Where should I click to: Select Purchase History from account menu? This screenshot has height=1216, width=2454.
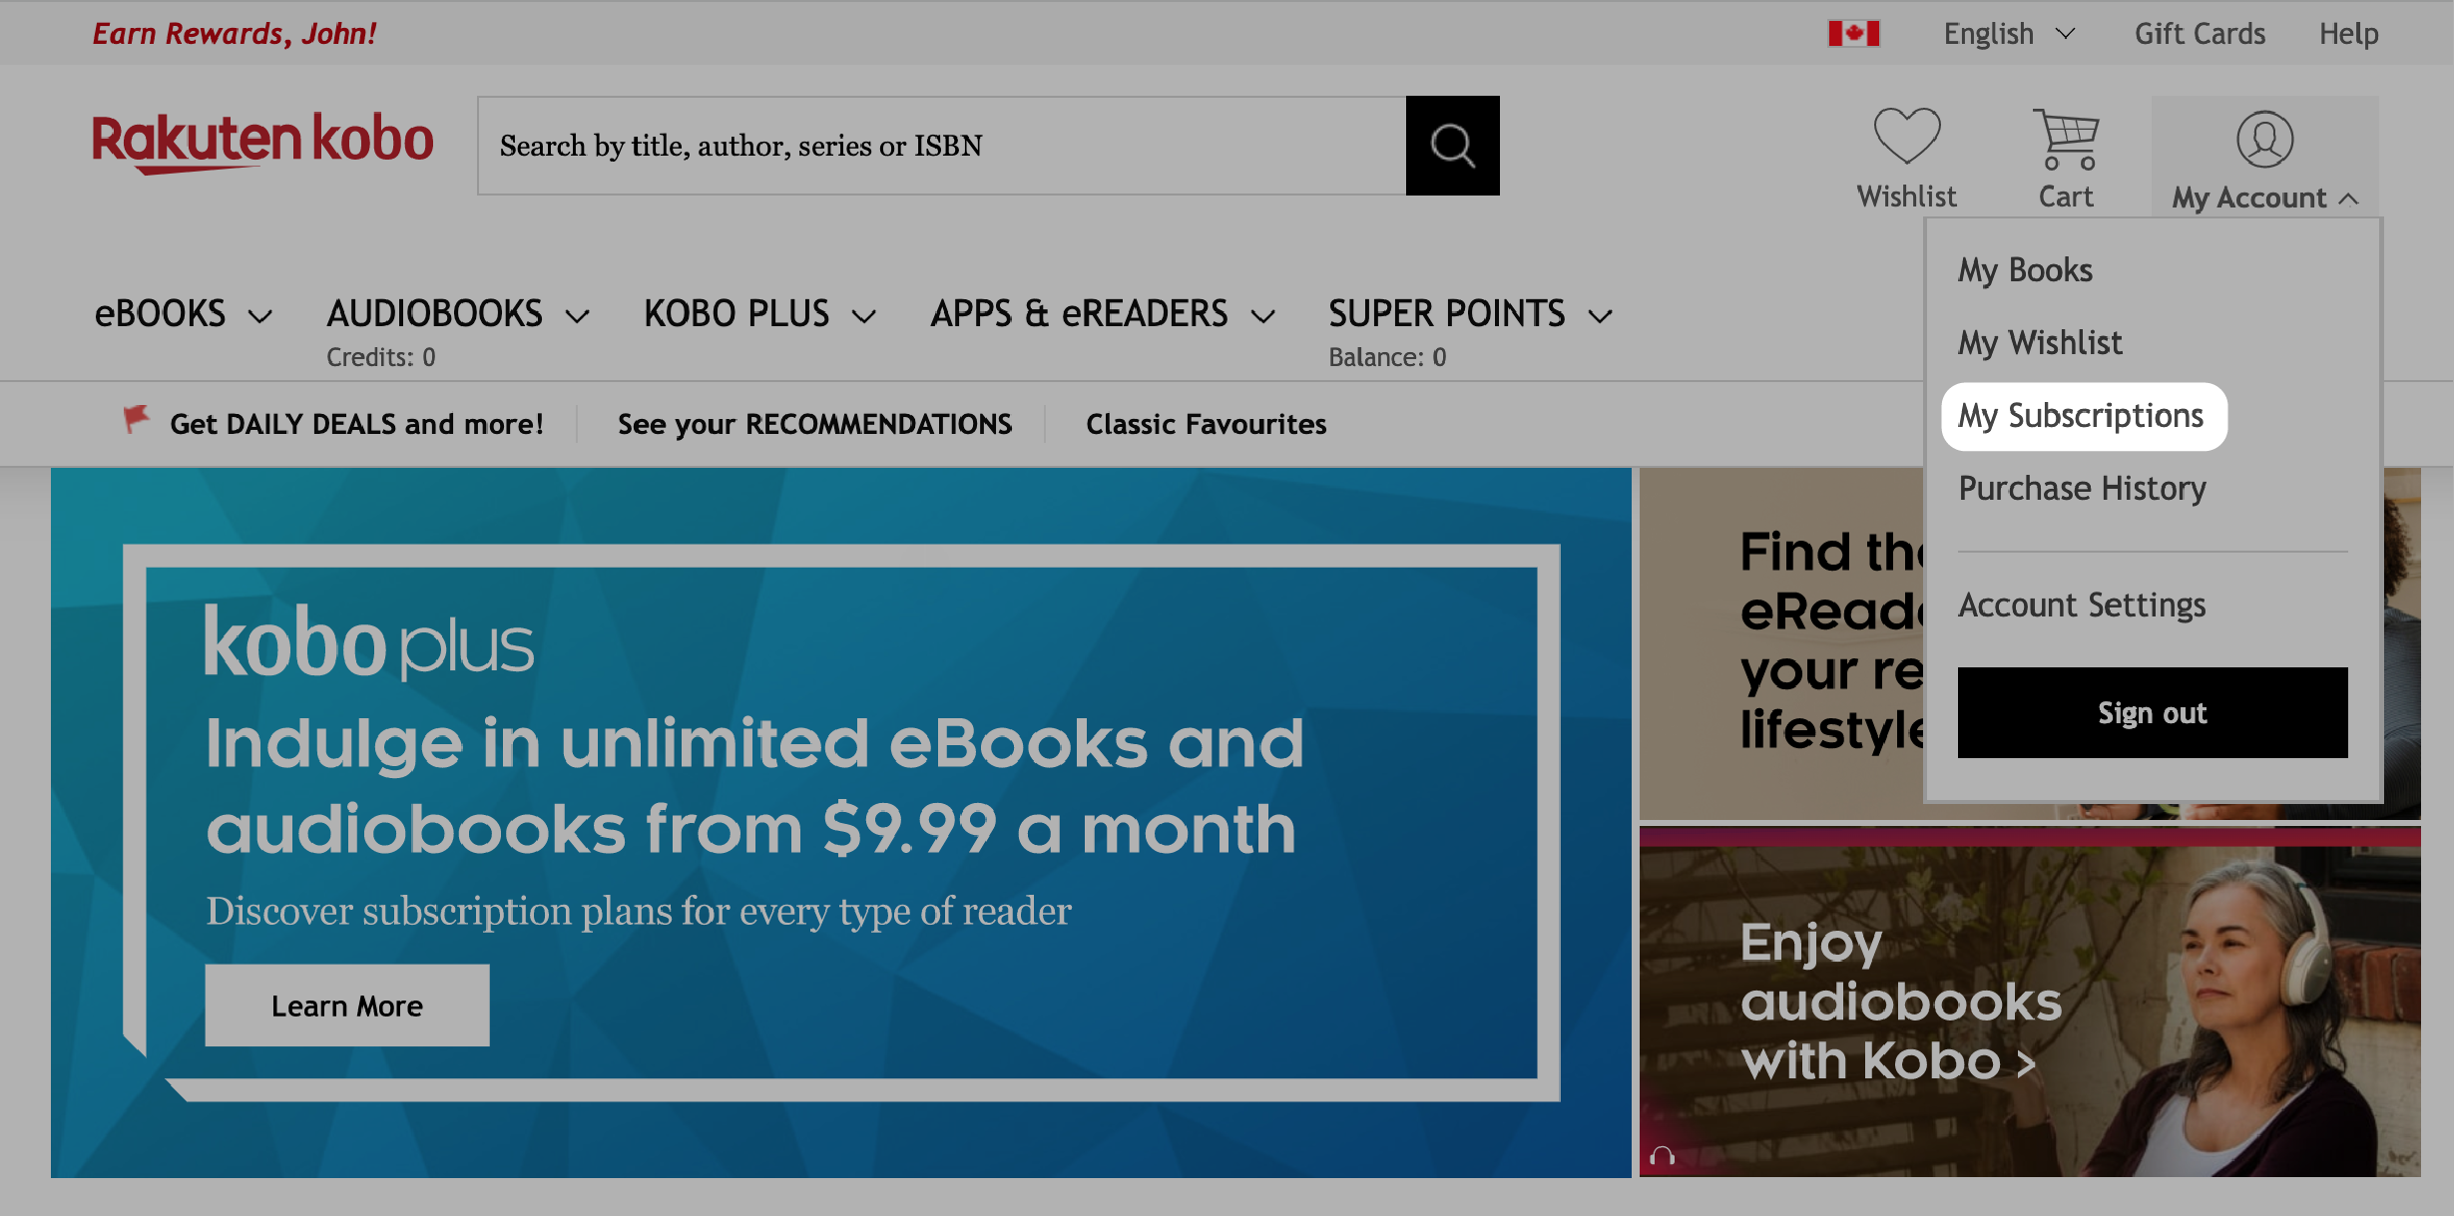(x=2082, y=487)
